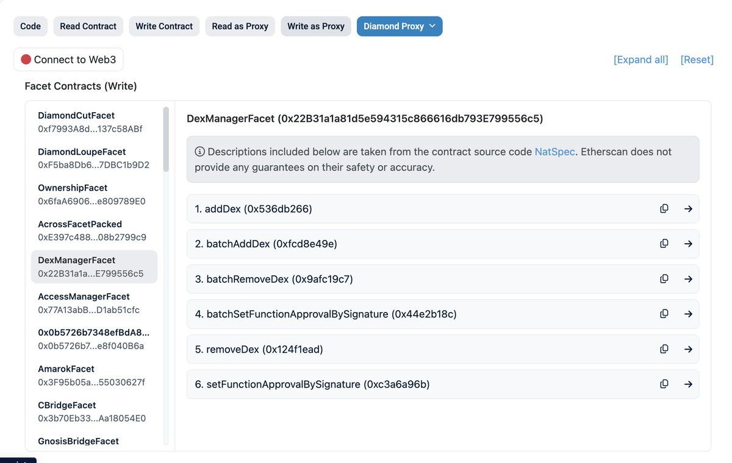732x463 pixels.
Task: Click the arrow icon beside batchRemoveDex
Action: [x=689, y=278]
